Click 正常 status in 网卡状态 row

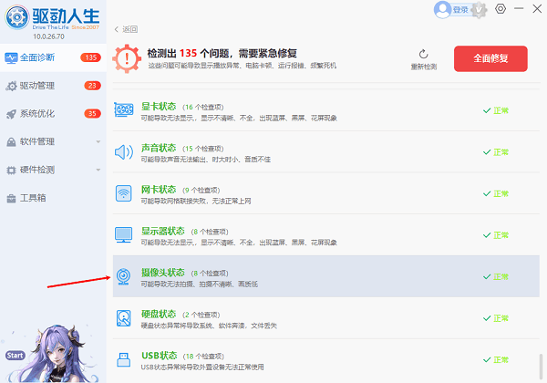(496, 193)
